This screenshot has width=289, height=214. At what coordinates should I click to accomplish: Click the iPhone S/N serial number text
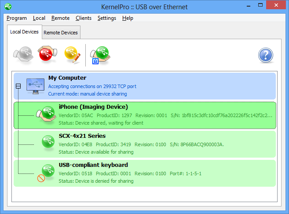221,115
